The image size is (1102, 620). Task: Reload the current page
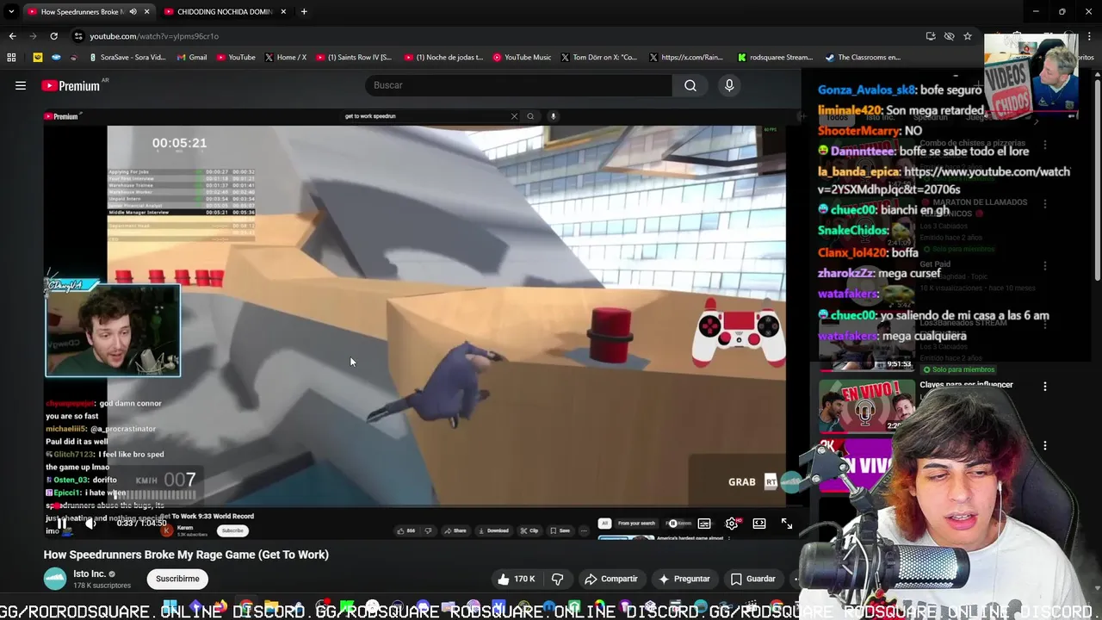coord(53,36)
